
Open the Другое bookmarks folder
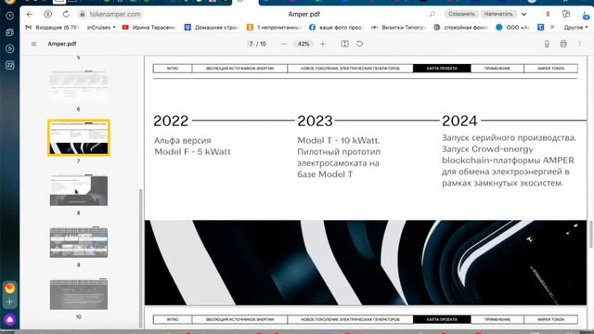pos(575,27)
